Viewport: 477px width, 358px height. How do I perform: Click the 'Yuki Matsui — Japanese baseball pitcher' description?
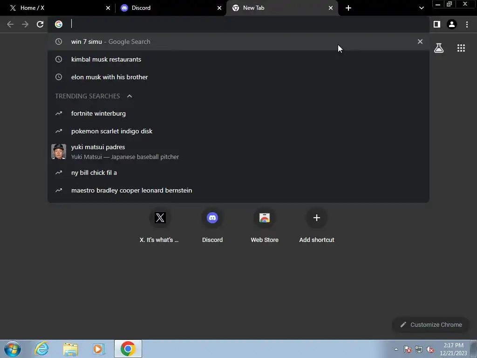point(125,157)
